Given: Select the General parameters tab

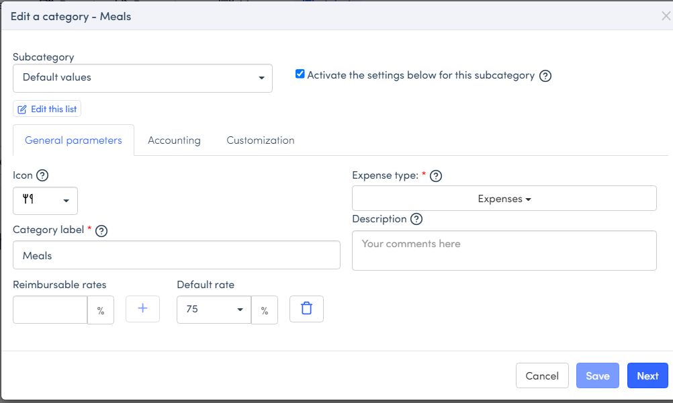Looking at the screenshot, I should coord(73,140).
